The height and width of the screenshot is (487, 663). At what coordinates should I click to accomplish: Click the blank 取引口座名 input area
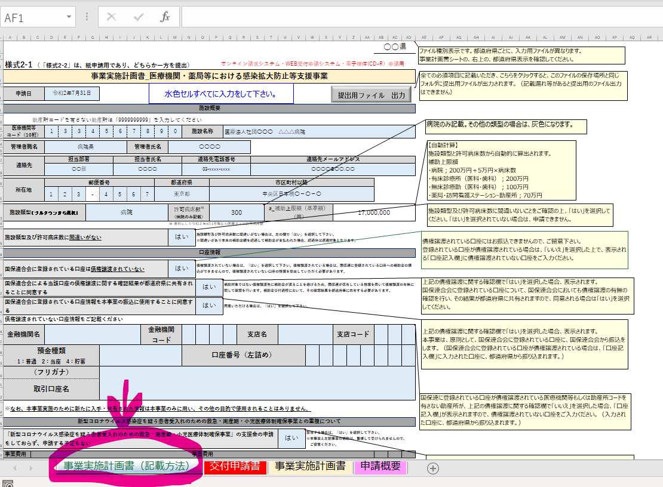pyautogui.click(x=257, y=383)
